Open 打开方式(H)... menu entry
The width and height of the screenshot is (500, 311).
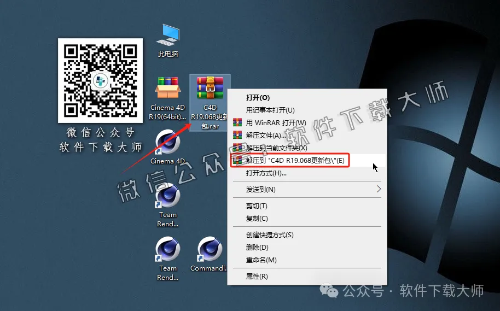point(307,173)
